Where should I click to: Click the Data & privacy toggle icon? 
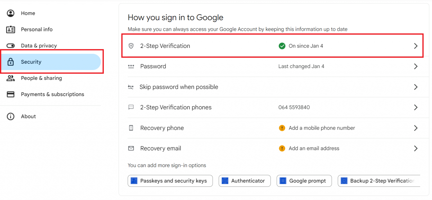click(x=10, y=45)
